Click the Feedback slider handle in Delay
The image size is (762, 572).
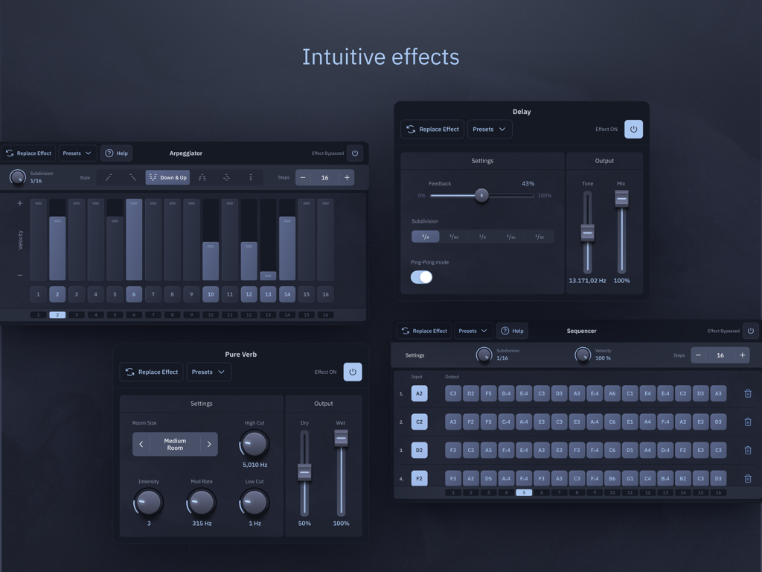point(481,195)
